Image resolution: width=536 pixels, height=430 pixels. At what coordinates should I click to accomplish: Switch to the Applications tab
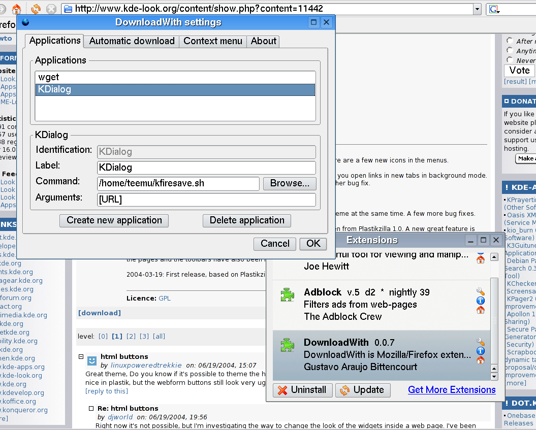click(55, 41)
